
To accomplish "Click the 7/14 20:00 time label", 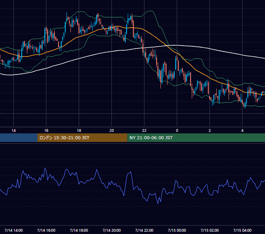I will point(111,230).
